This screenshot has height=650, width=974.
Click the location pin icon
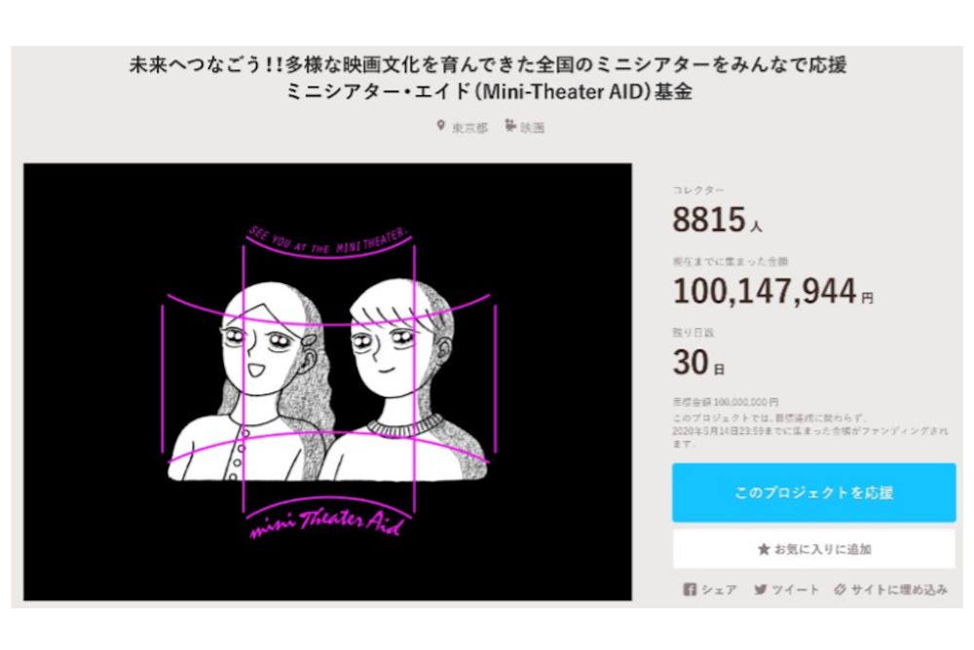(441, 126)
